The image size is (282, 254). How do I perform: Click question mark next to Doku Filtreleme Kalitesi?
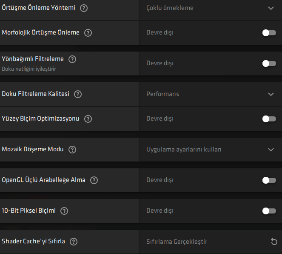(x=78, y=94)
